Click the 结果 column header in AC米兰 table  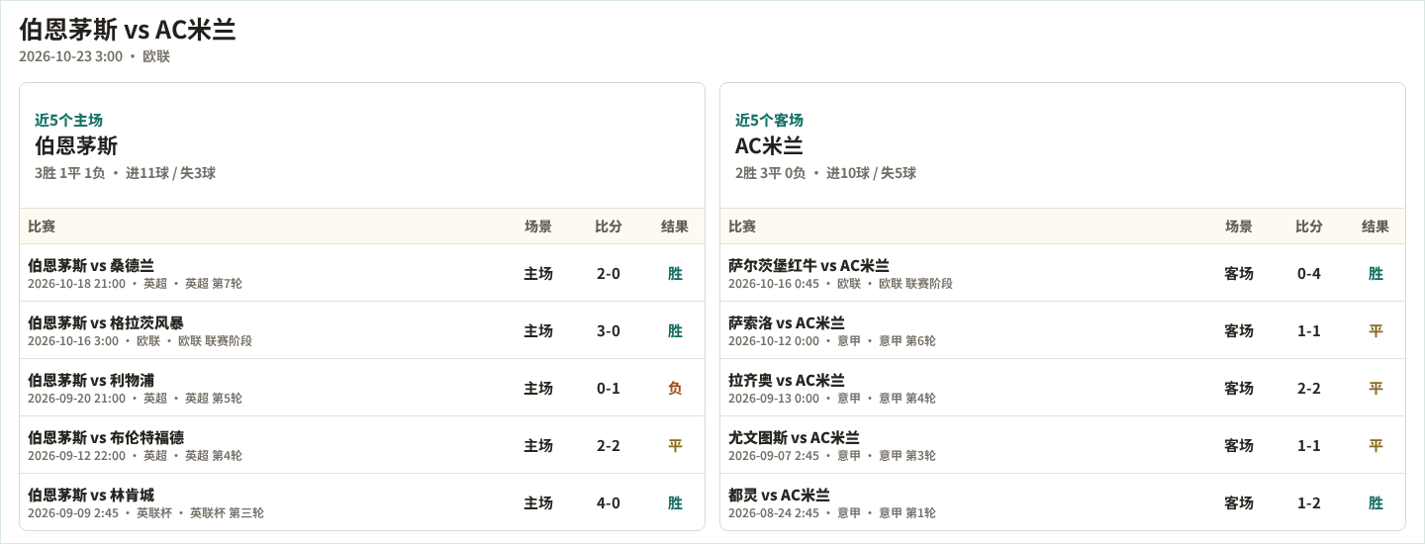coord(1376,226)
